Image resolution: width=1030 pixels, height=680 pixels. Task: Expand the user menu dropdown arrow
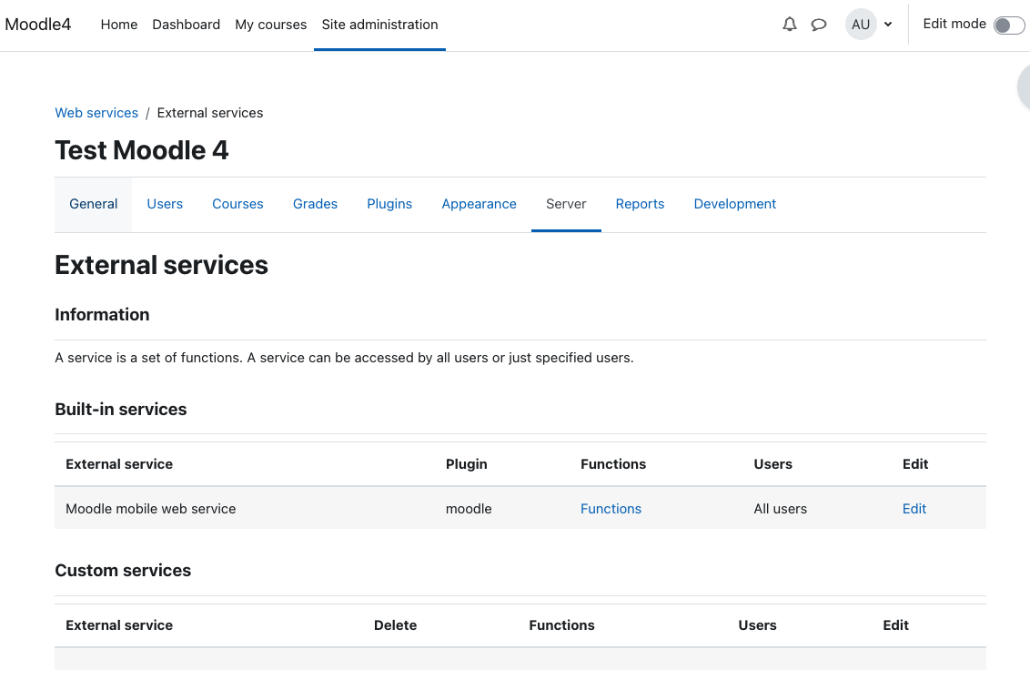pos(888,25)
